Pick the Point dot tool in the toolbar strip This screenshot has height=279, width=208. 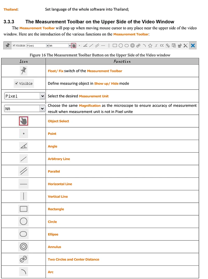point(79,46)
